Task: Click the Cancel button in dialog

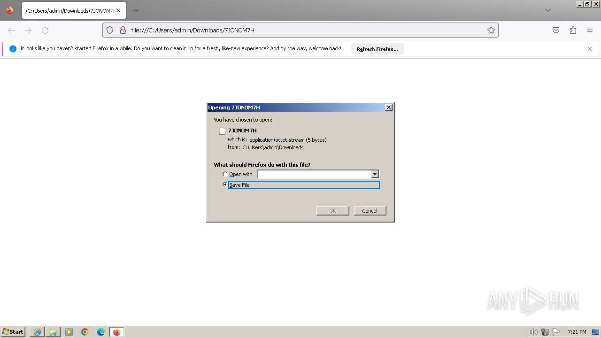Action: (x=370, y=211)
